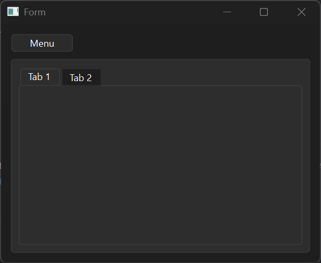The width and height of the screenshot is (321, 263).
Task: Open the Menu dropdown button
Action: coord(42,43)
